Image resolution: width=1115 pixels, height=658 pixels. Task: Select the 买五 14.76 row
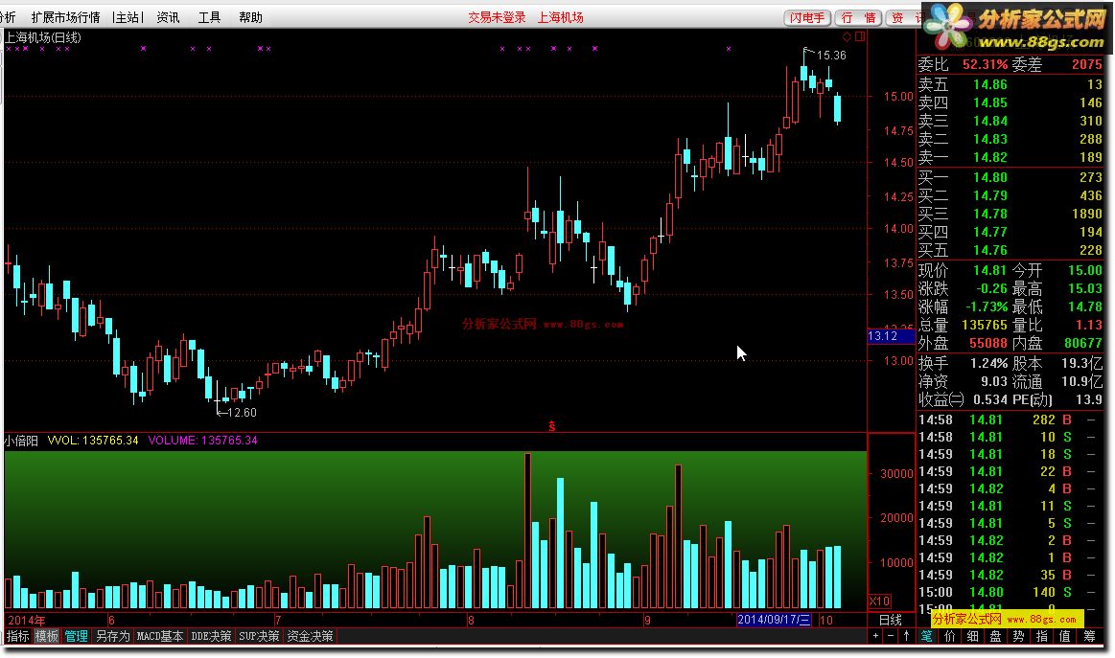point(1010,250)
